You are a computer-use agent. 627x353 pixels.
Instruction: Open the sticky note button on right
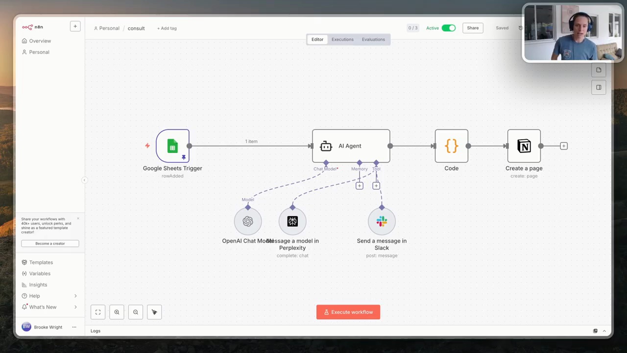click(599, 70)
